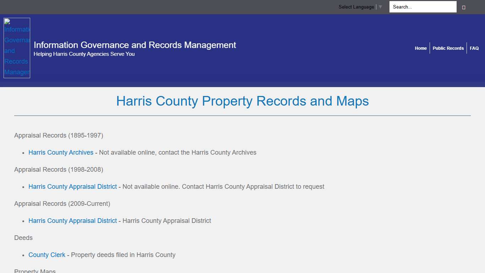Click the language picker's triangle arrow

pos(380,7)
